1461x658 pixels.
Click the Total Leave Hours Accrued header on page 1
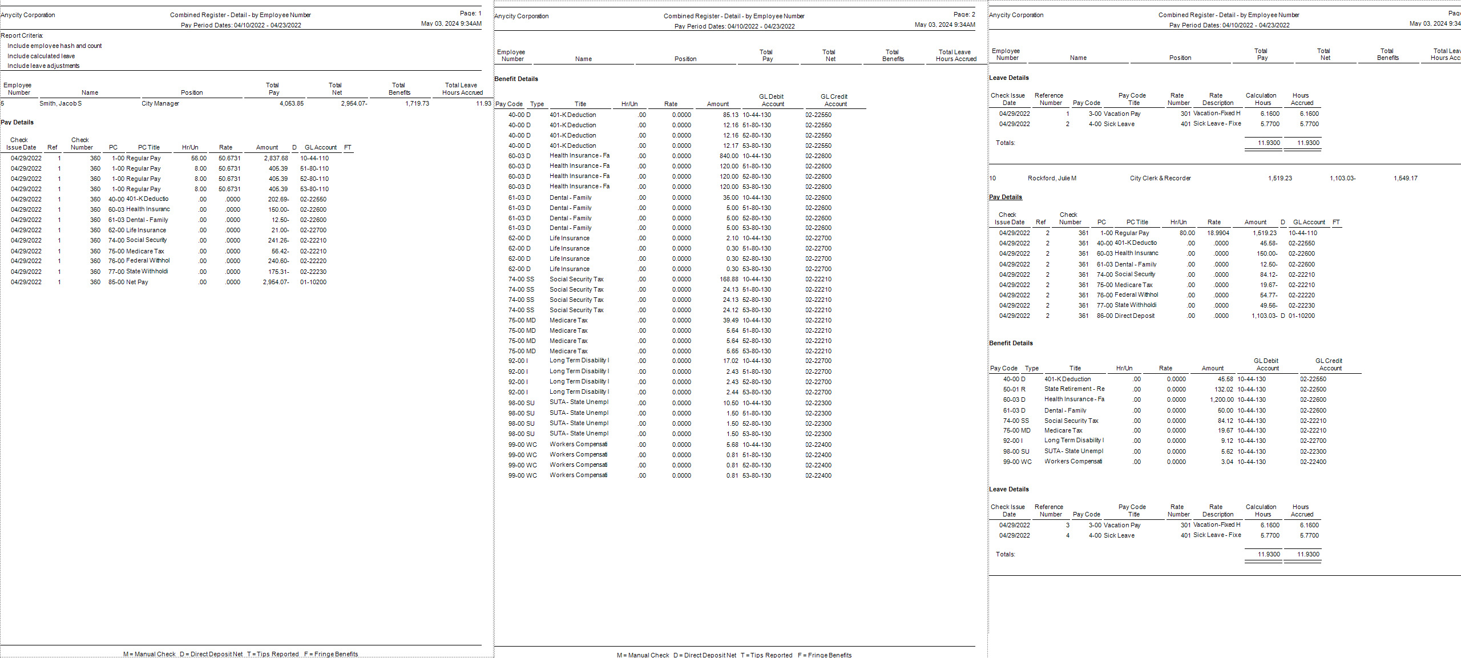pyautogui.click(x=462, y=88)
